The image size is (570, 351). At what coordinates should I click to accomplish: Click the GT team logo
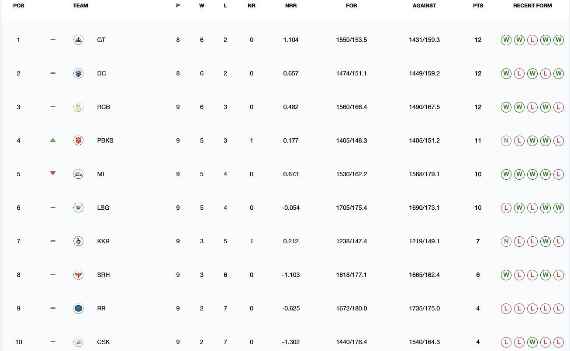[x=78, y=40]
